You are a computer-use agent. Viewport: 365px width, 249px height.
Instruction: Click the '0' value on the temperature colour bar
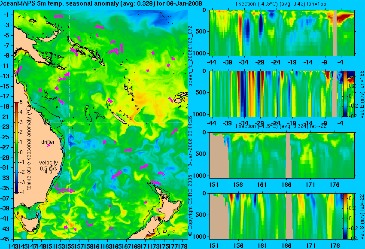21,152
